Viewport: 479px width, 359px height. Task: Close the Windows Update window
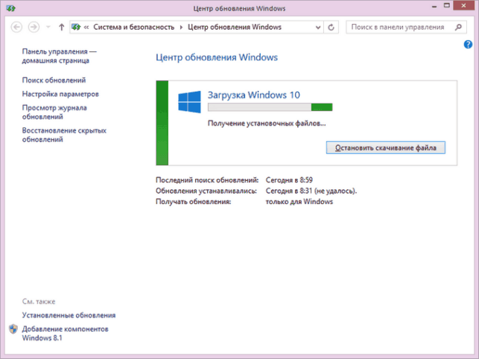tap(463, 5)
